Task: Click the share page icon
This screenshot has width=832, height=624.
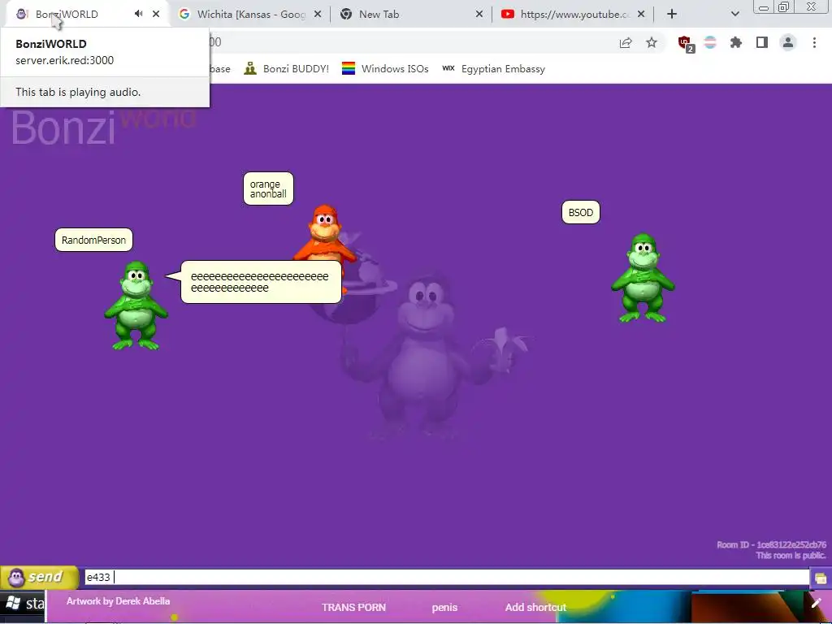Action: click(x=626, y=42)
